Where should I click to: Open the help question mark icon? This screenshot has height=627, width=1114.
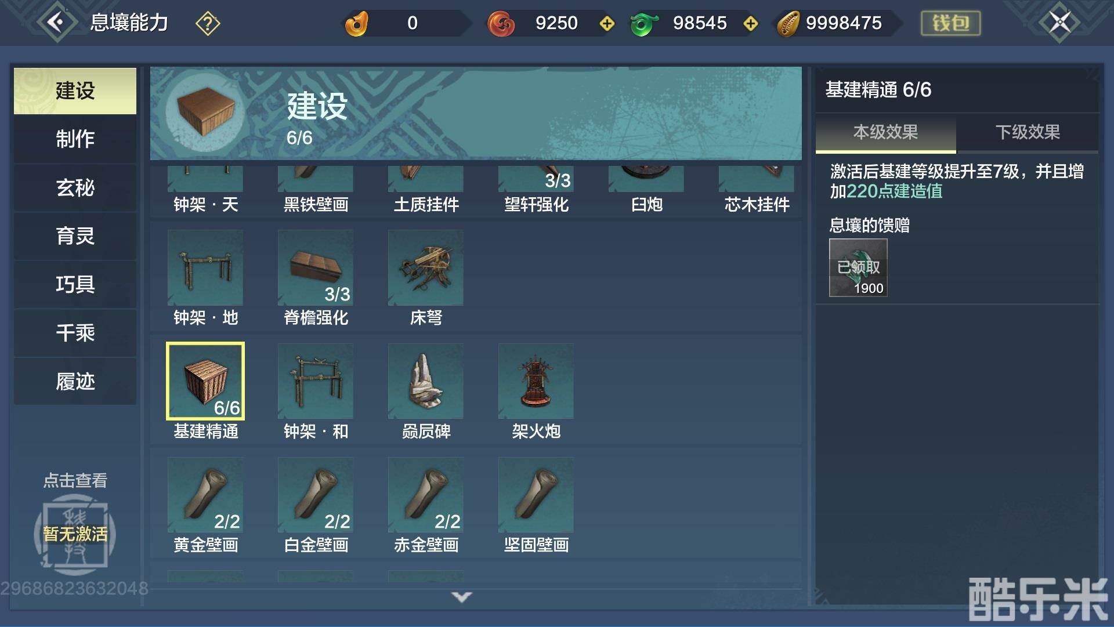(208, 24)
